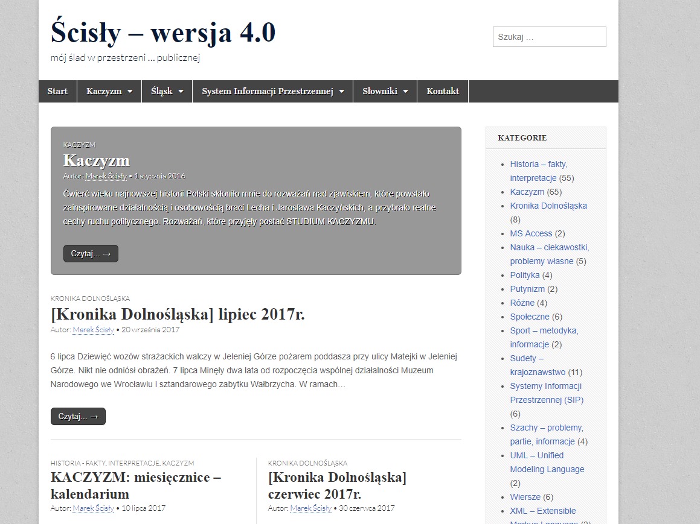Open Sudety – krajoznawstwo category
This screenshot has height=524, width=700.
click(x=537, y=365)
